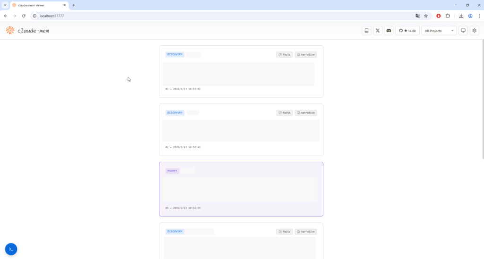Click the monitor theme icon in header

pyautogui.click(x=463, y=31)
